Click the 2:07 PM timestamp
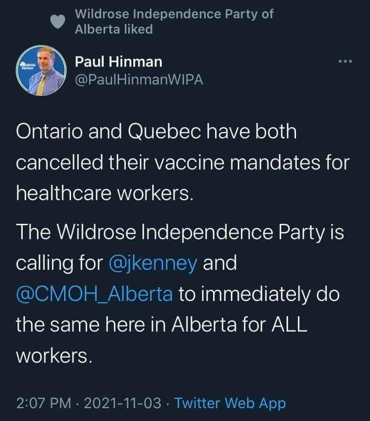This screenshot has height=421, width=370. tap(44, 403)
